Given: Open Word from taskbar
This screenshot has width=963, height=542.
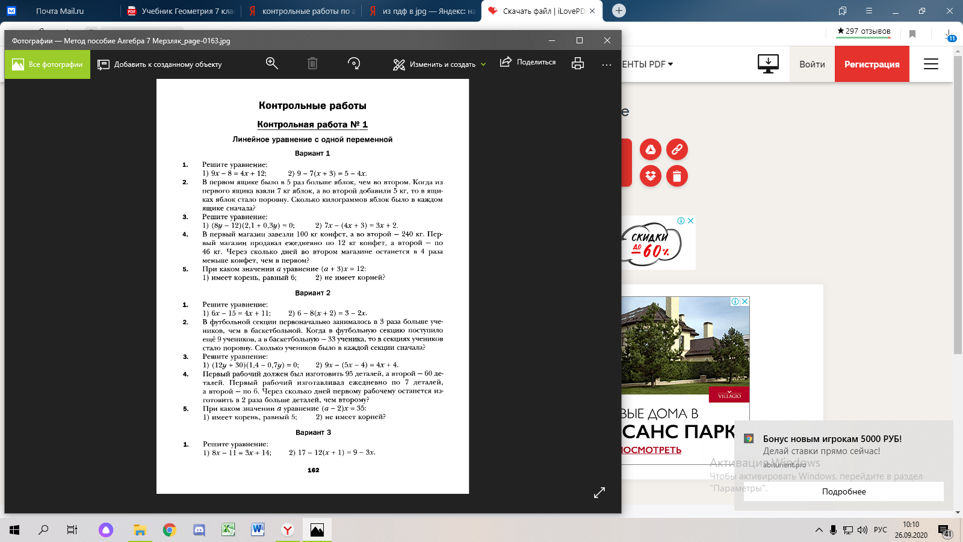Looking at the screenshot, I should (x=258, y=530).
